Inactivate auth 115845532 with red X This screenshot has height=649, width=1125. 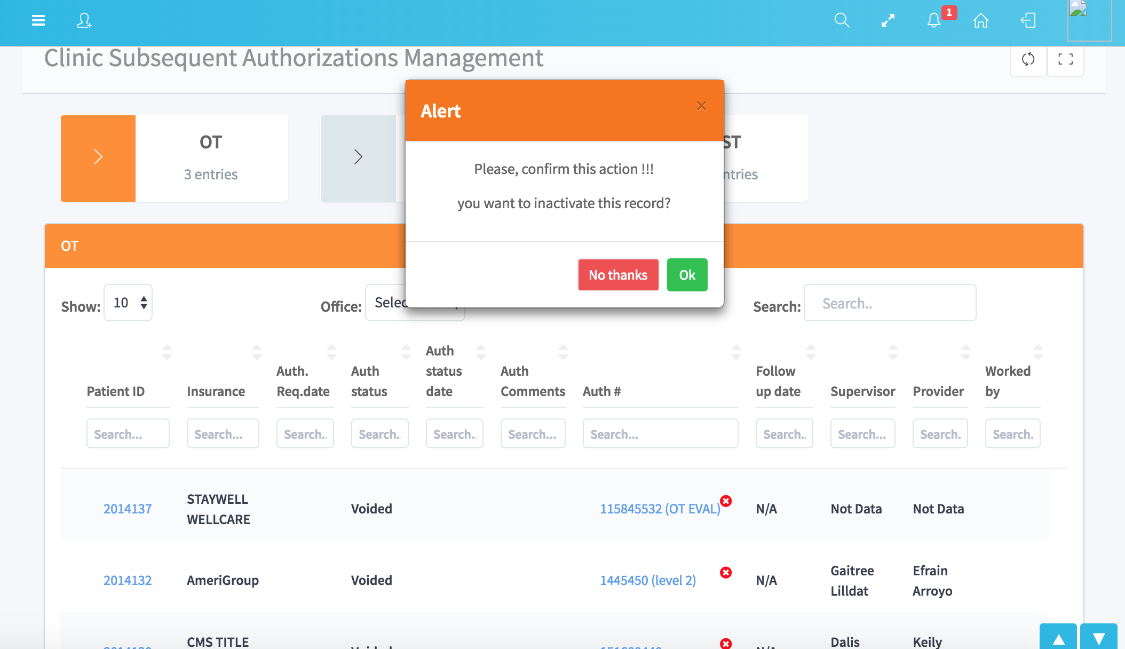click(726, 501)
